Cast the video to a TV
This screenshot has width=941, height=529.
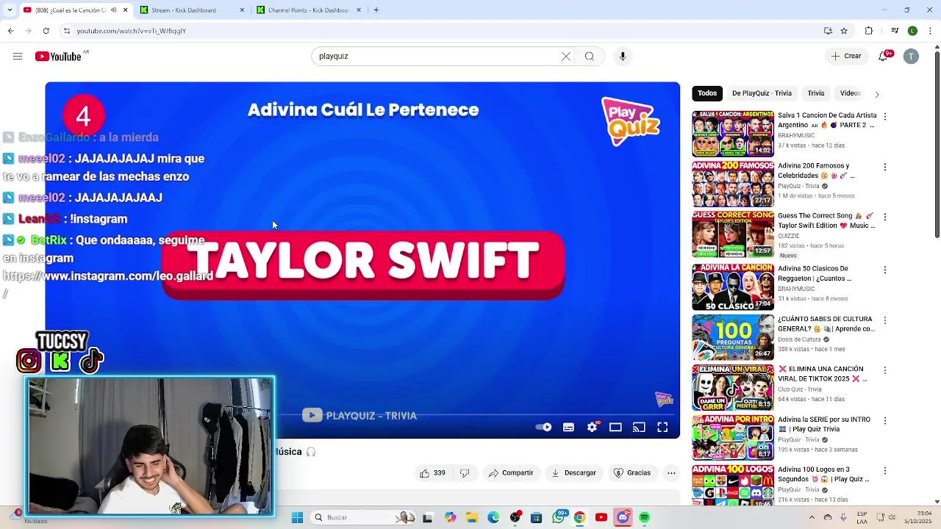639,427
